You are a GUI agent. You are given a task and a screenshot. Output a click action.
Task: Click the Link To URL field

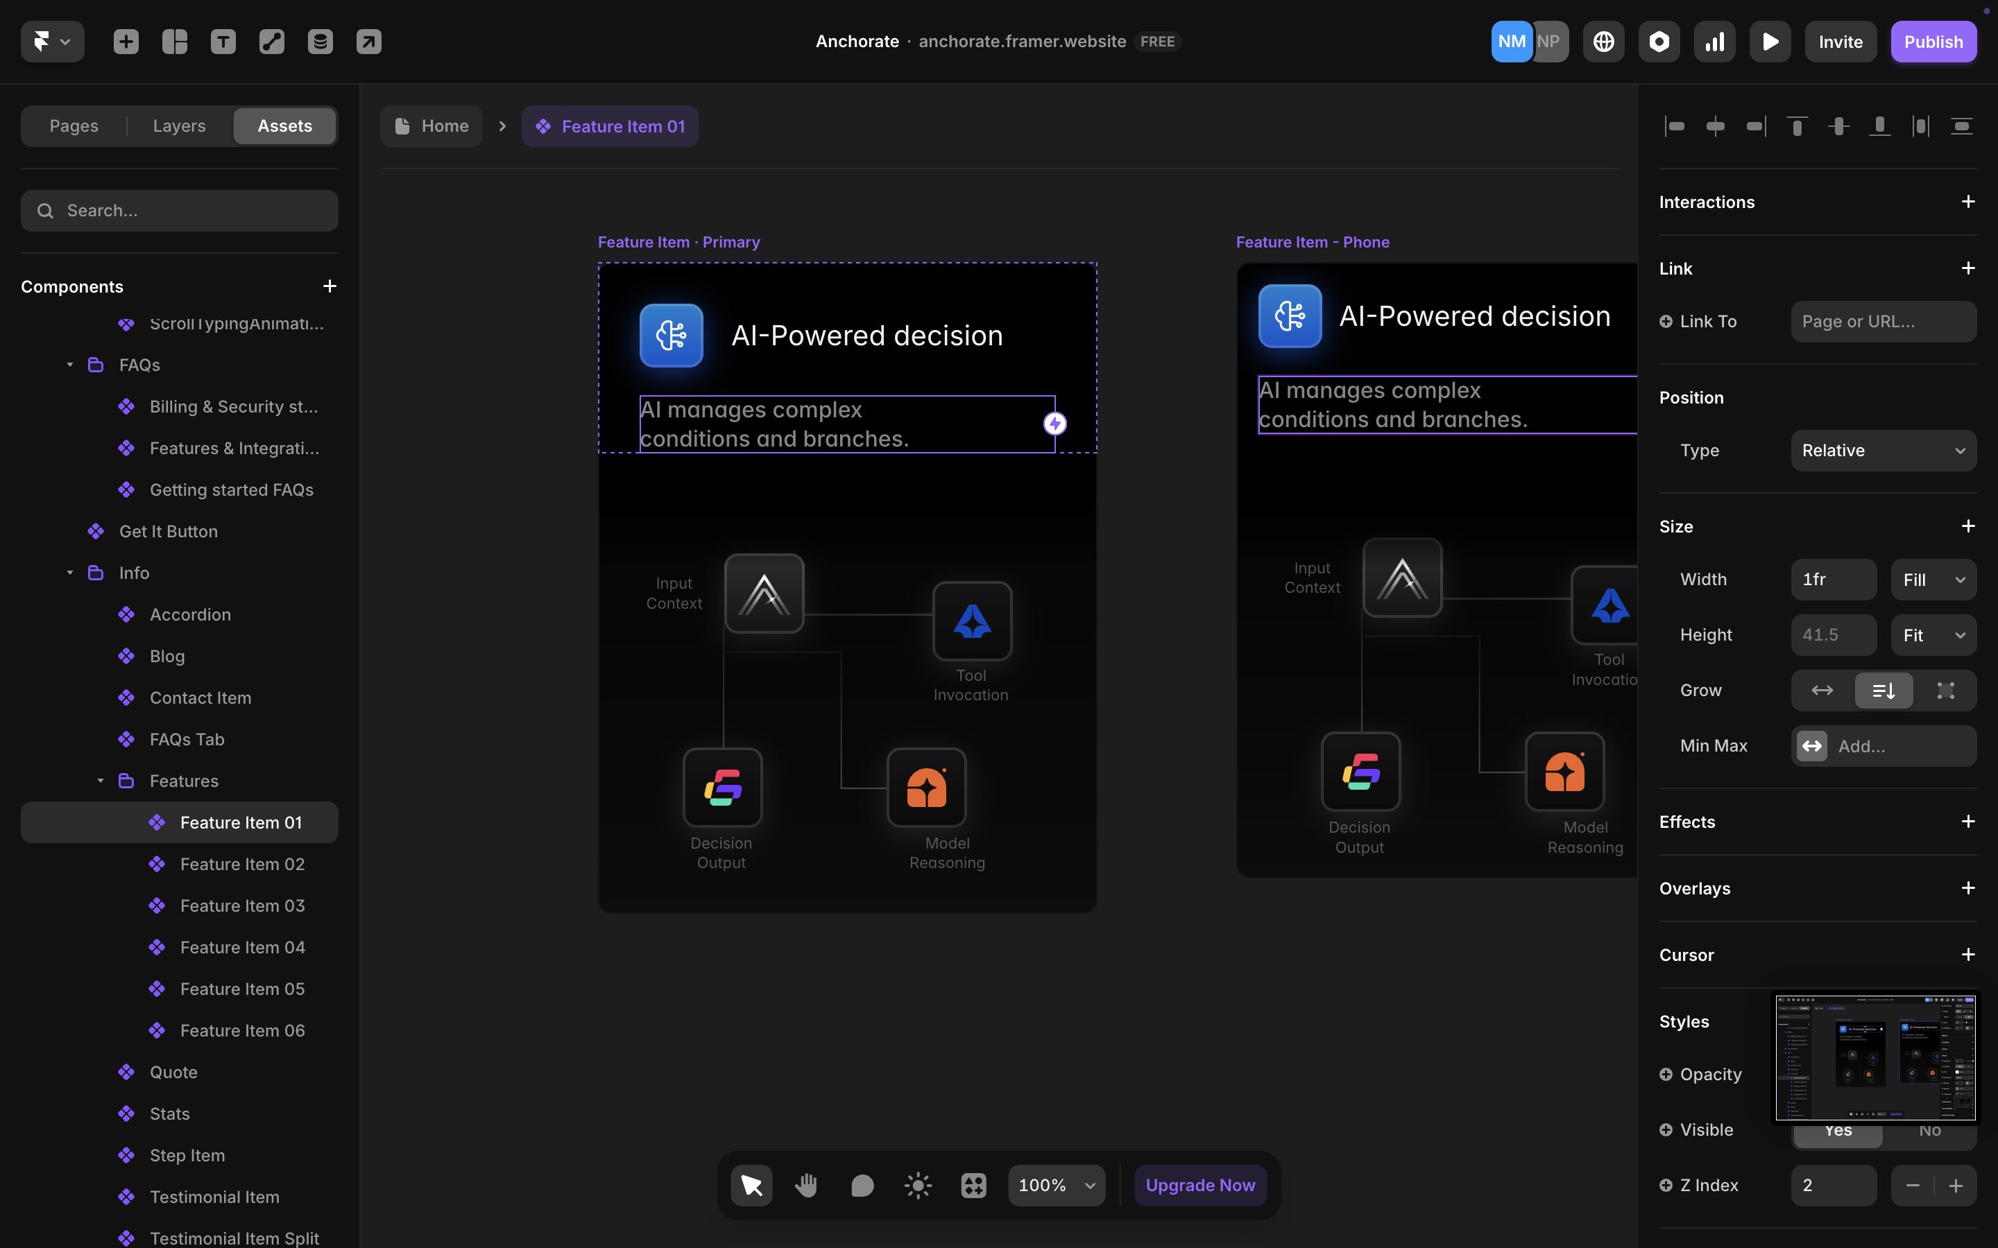point(1884,321)
